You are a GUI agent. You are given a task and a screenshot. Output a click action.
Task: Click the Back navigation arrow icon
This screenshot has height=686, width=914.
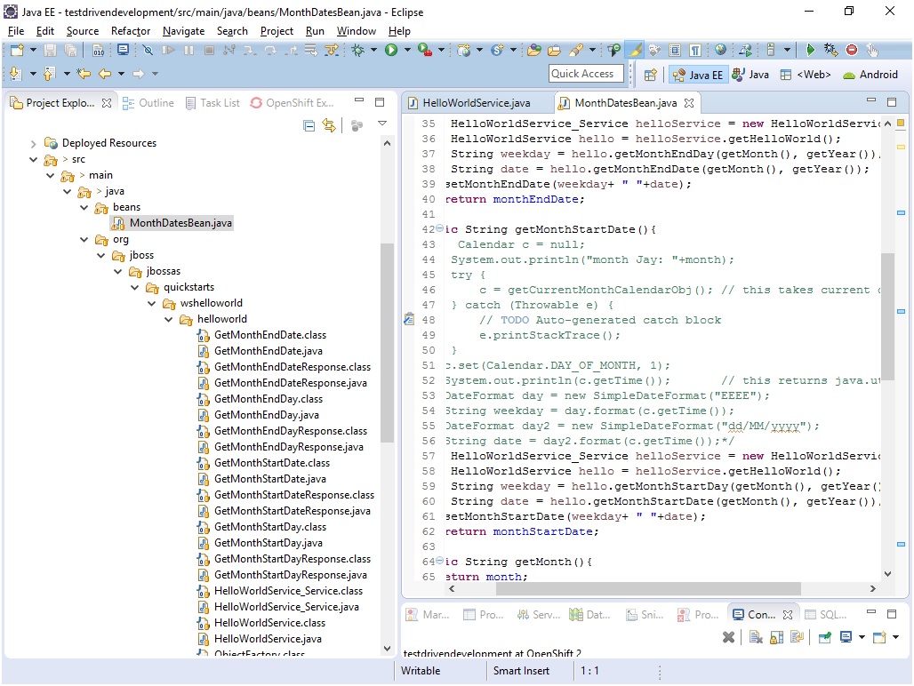pyautogui.click(x=105, y=74)
